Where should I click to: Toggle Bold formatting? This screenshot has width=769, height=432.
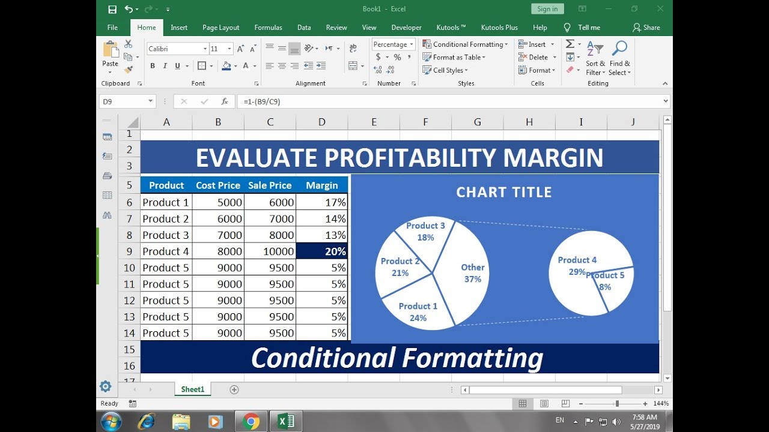point(153,66)
